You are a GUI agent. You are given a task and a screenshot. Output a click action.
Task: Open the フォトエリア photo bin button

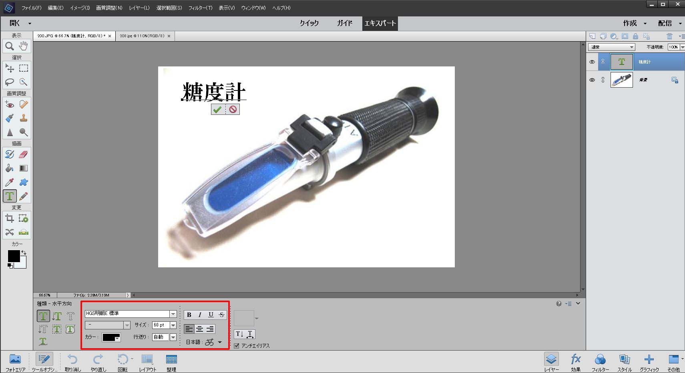[15, 362]
